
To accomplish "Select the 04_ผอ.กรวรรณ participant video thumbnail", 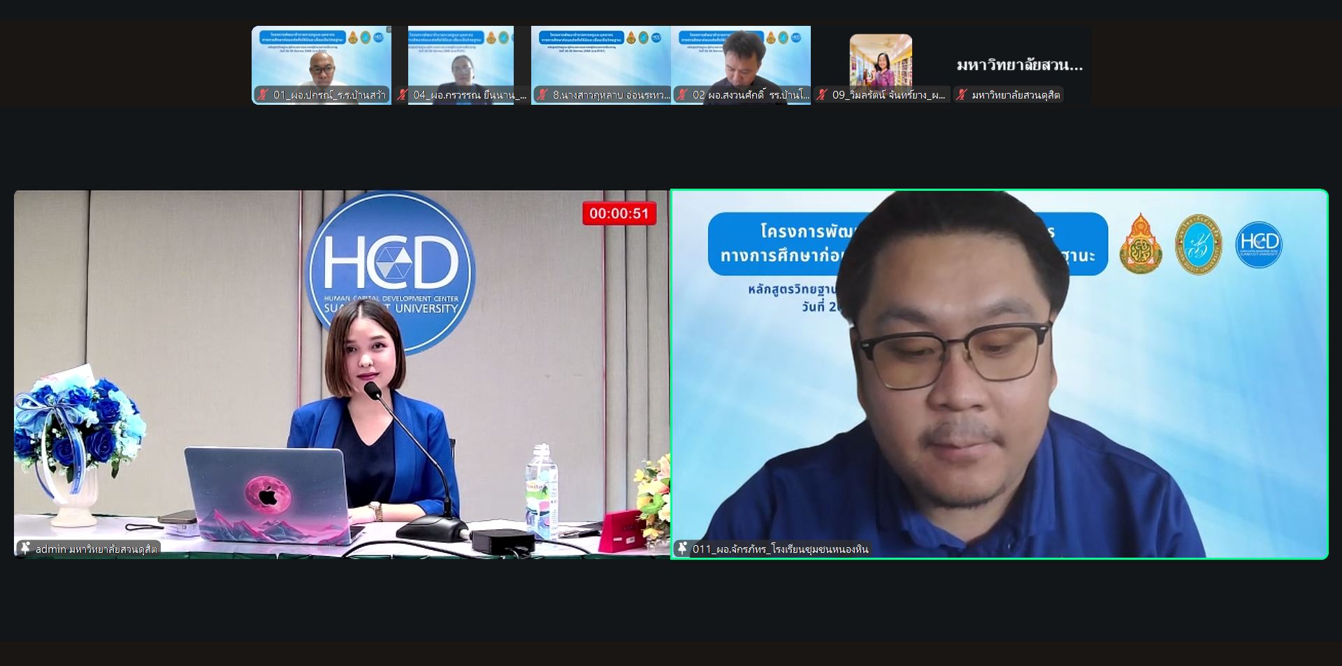I will [x=461, y=65].
